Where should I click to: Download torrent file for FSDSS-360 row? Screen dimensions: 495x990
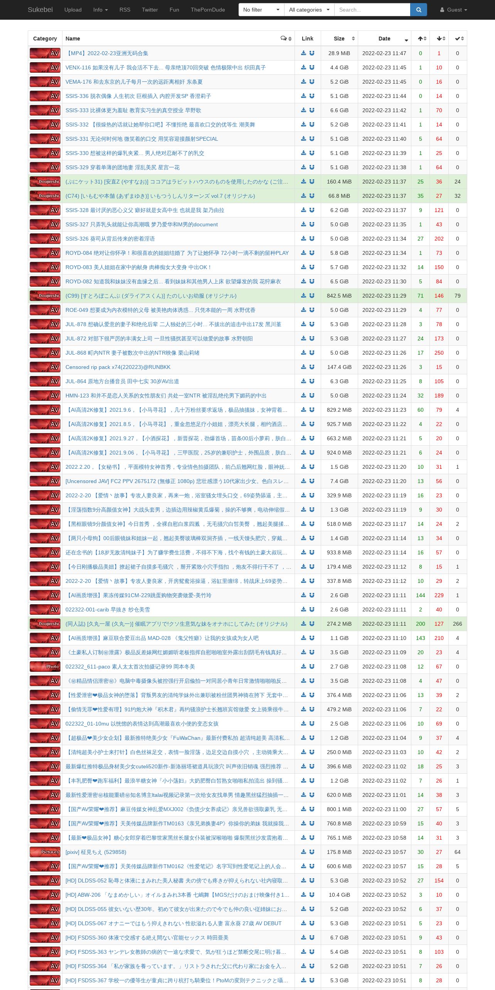pyautogui.click(x=303, y=938)
